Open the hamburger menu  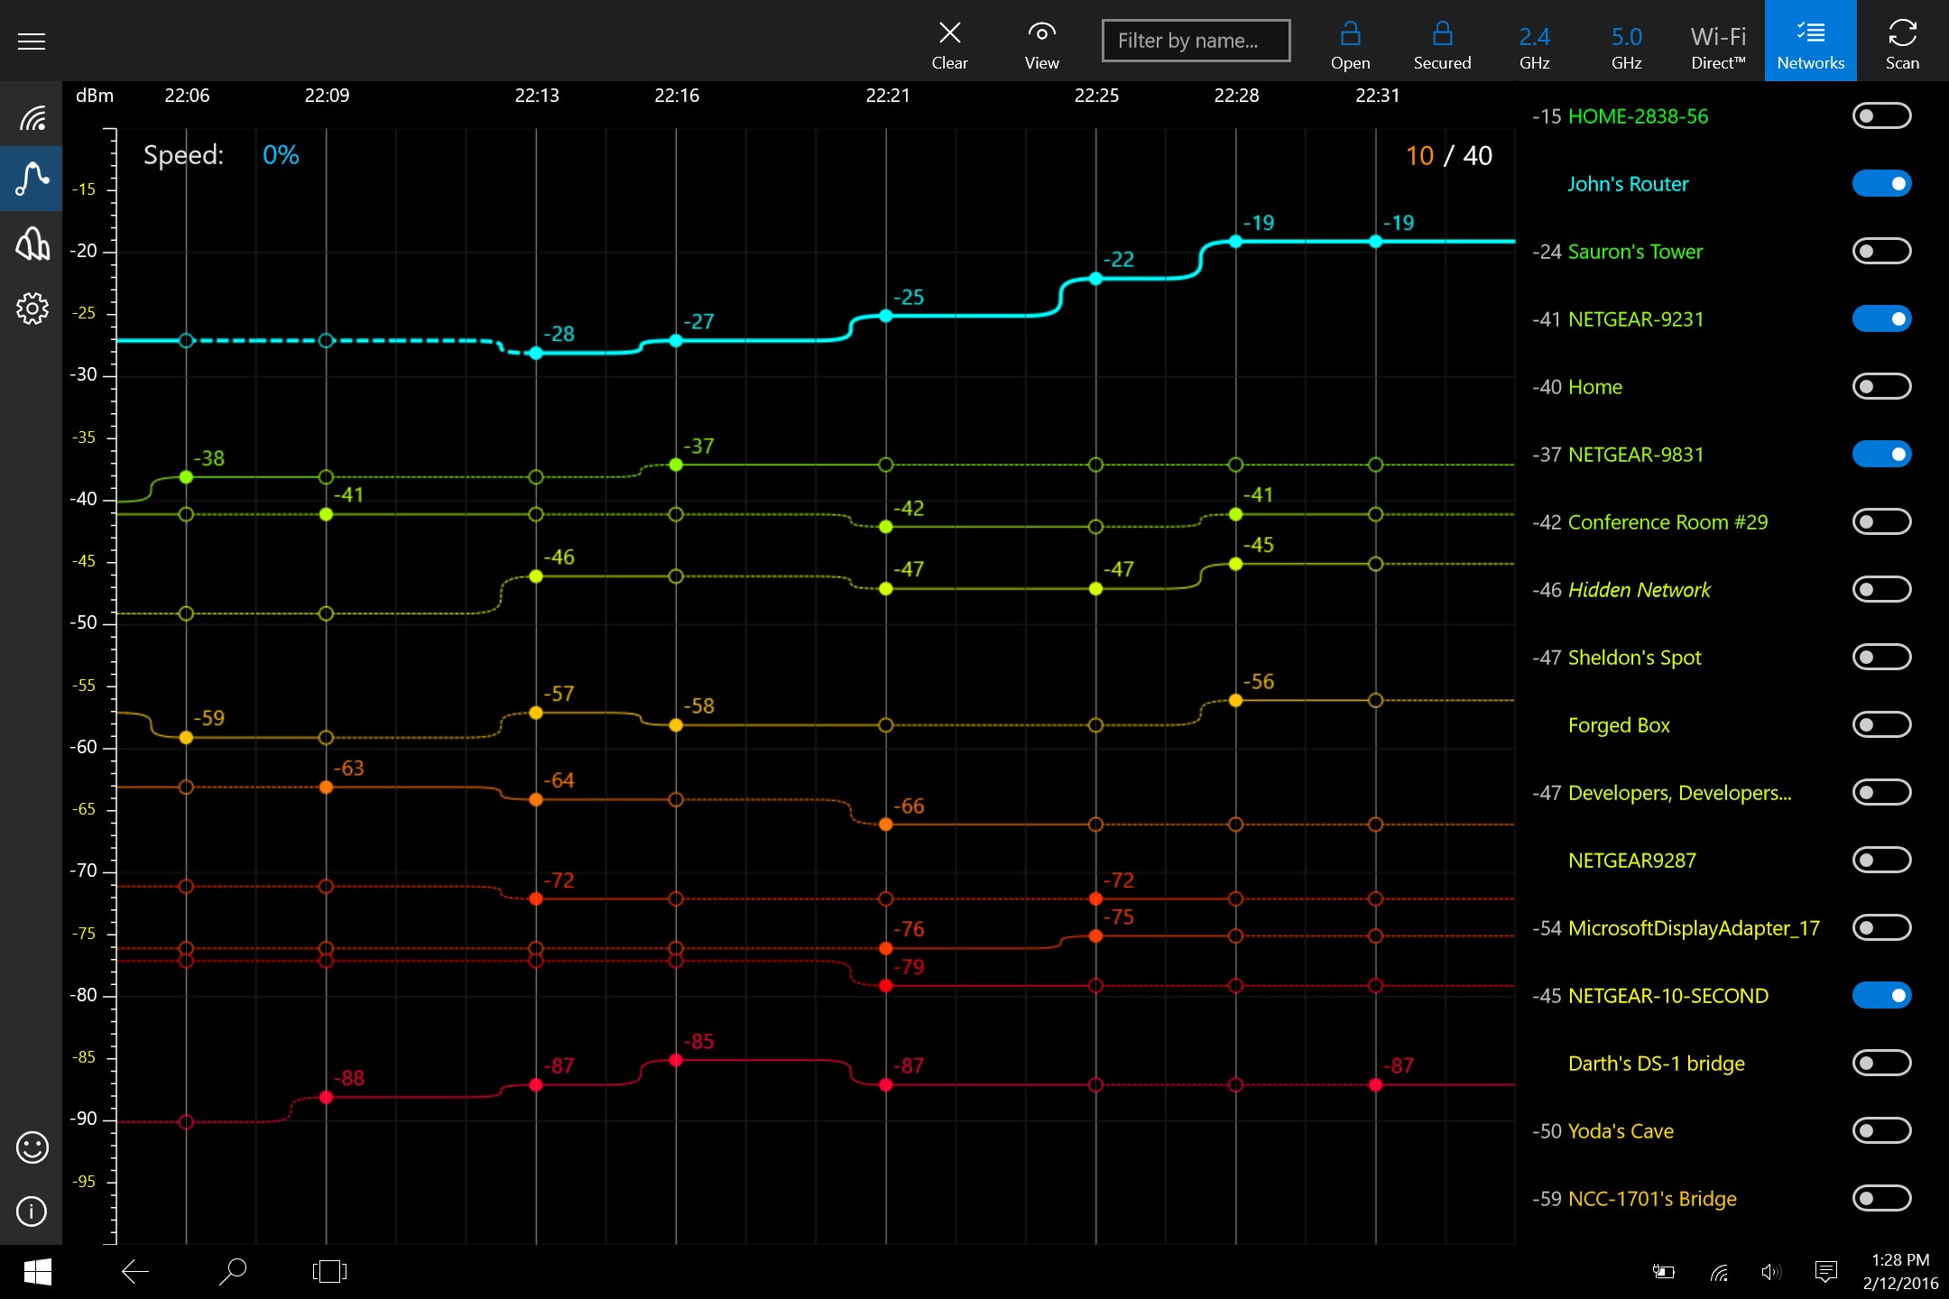click(x=32, y=41)
